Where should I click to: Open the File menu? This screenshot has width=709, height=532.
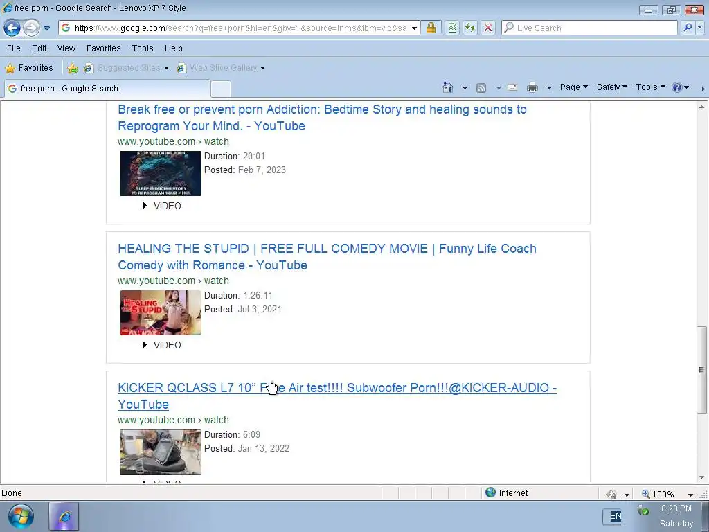(14, 48)
